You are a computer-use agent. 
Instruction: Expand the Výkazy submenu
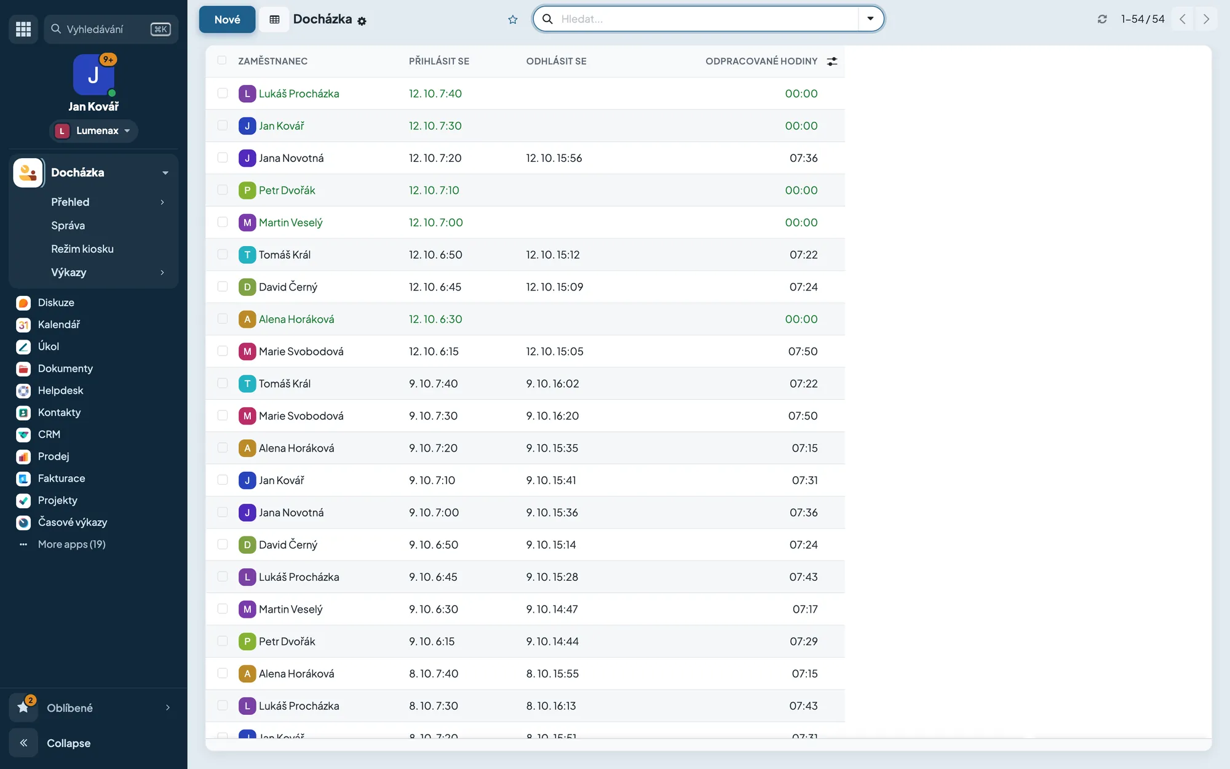[x=162, y=273]
